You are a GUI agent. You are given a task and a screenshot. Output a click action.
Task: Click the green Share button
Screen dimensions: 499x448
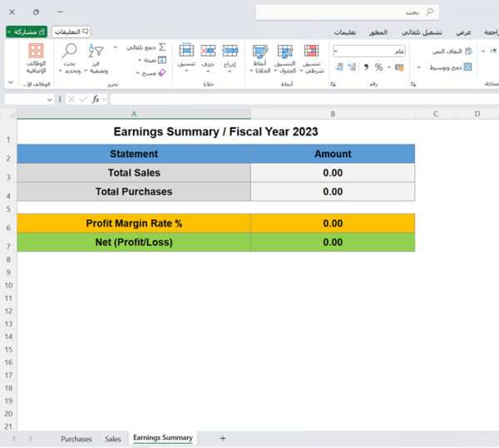point(27,31)
